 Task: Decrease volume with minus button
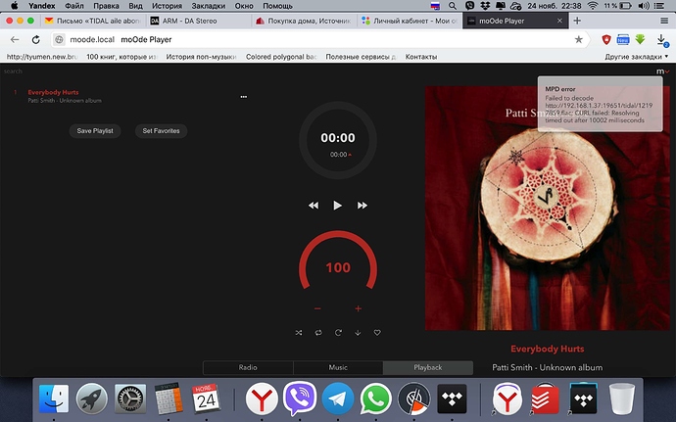click(317, 308)
